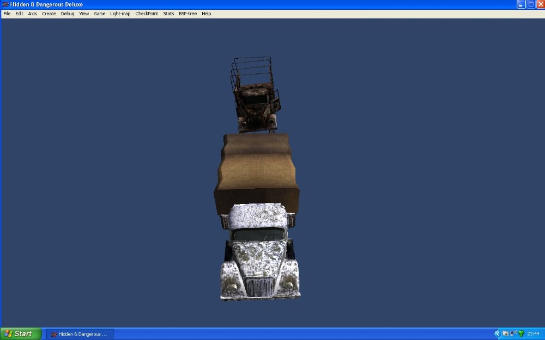The image size is (545, 340).
Task: Click the 23:44 taskbar clock
Action: click(533, 334)
